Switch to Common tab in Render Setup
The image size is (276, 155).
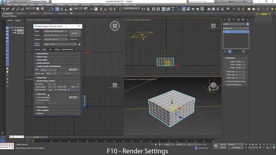tap(38, 50)
